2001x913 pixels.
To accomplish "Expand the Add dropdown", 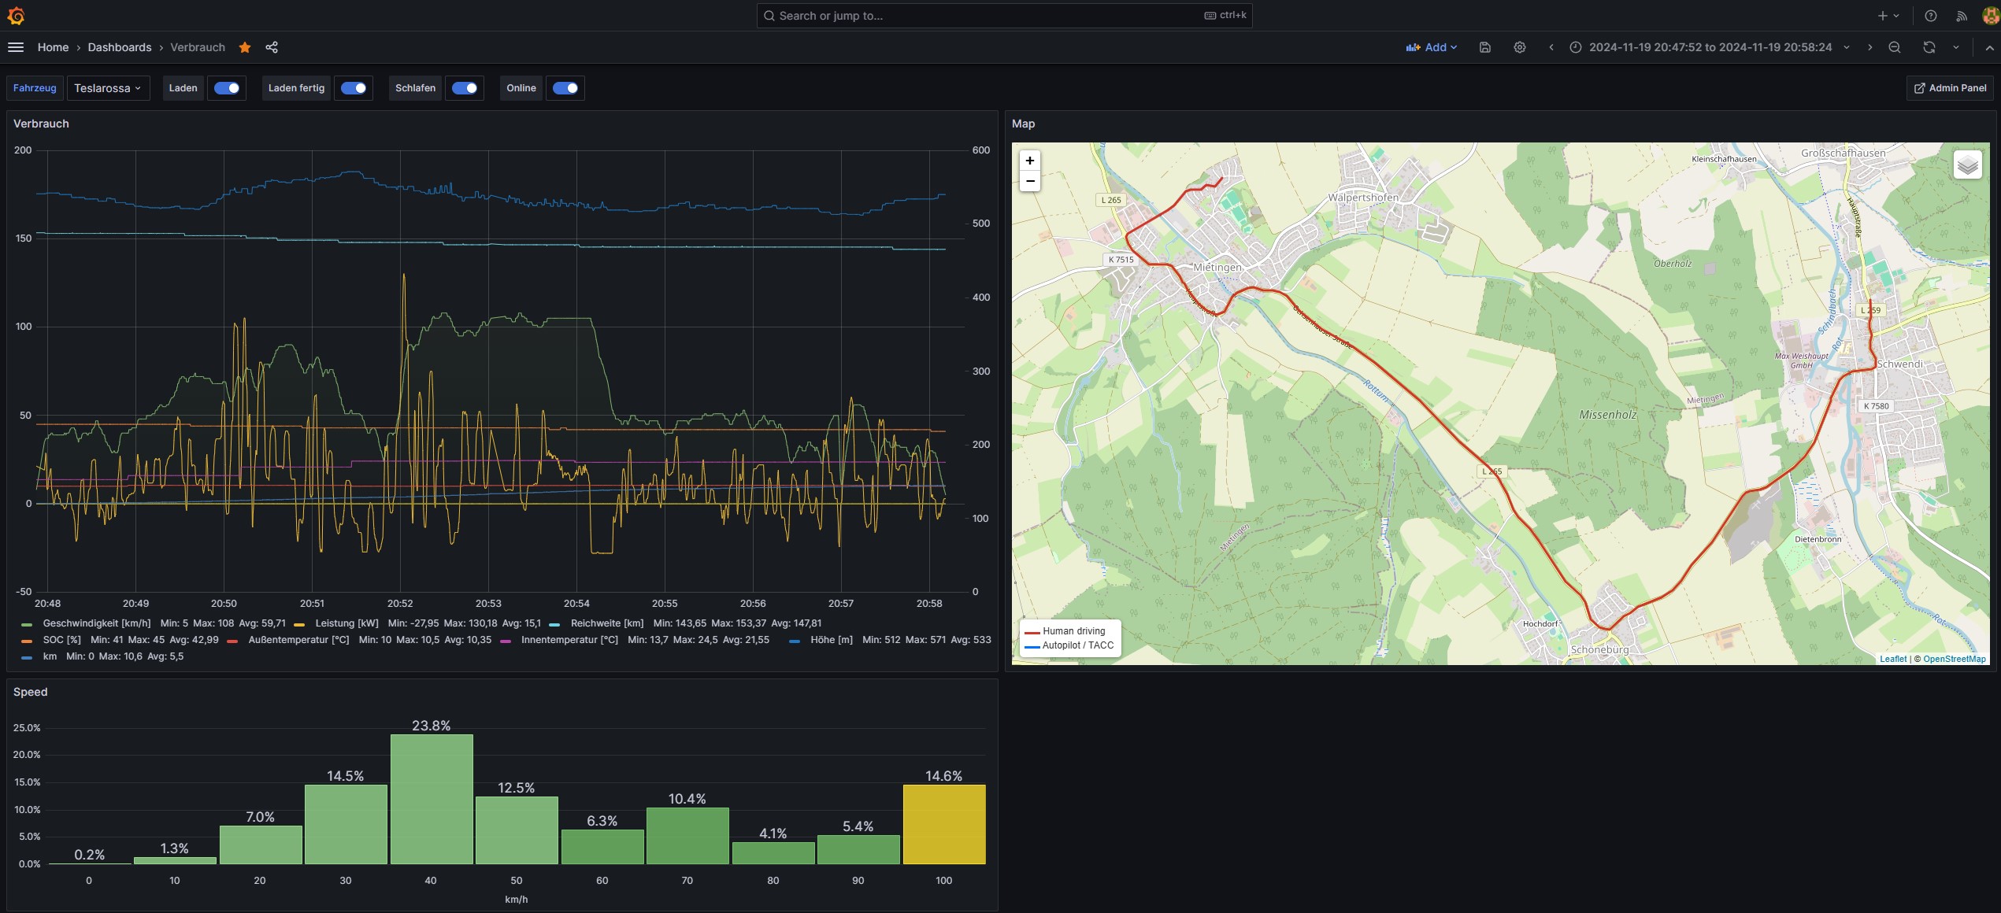I will pyautogui.click(x=1432, y=47).
